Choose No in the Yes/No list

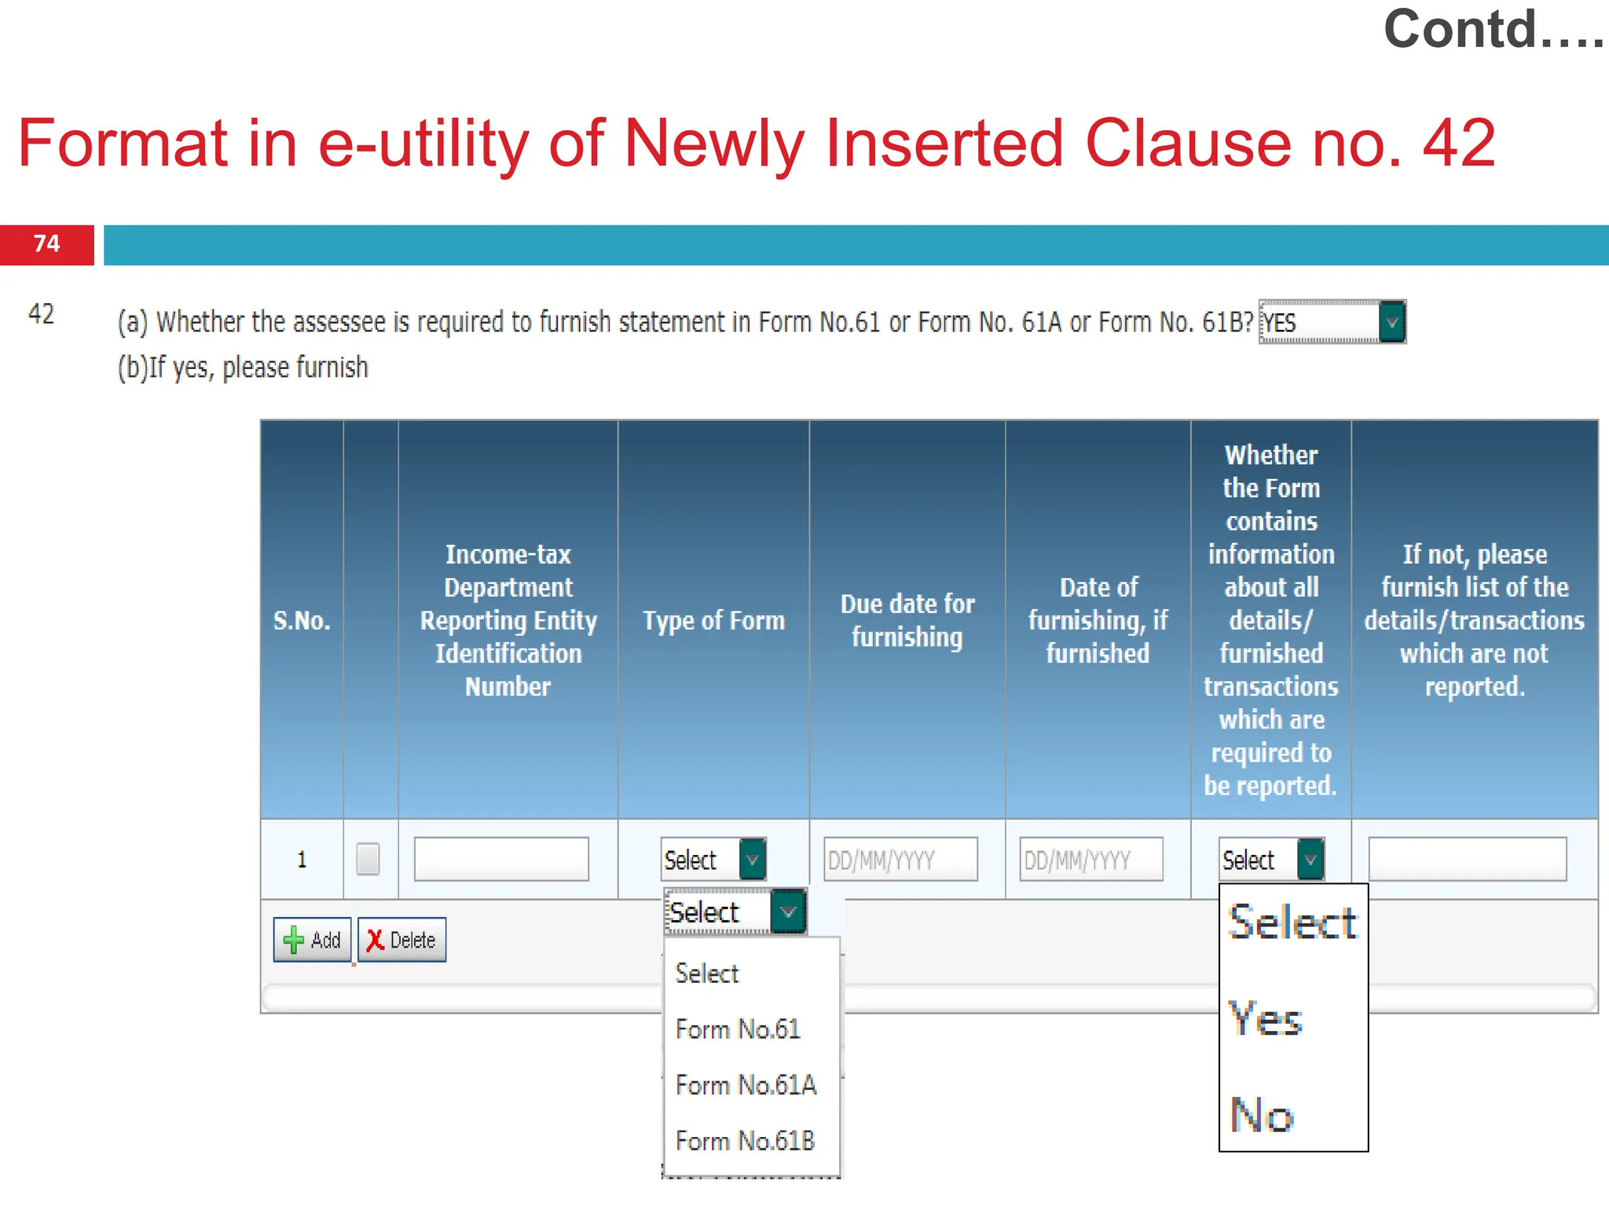[1261, 1115]
